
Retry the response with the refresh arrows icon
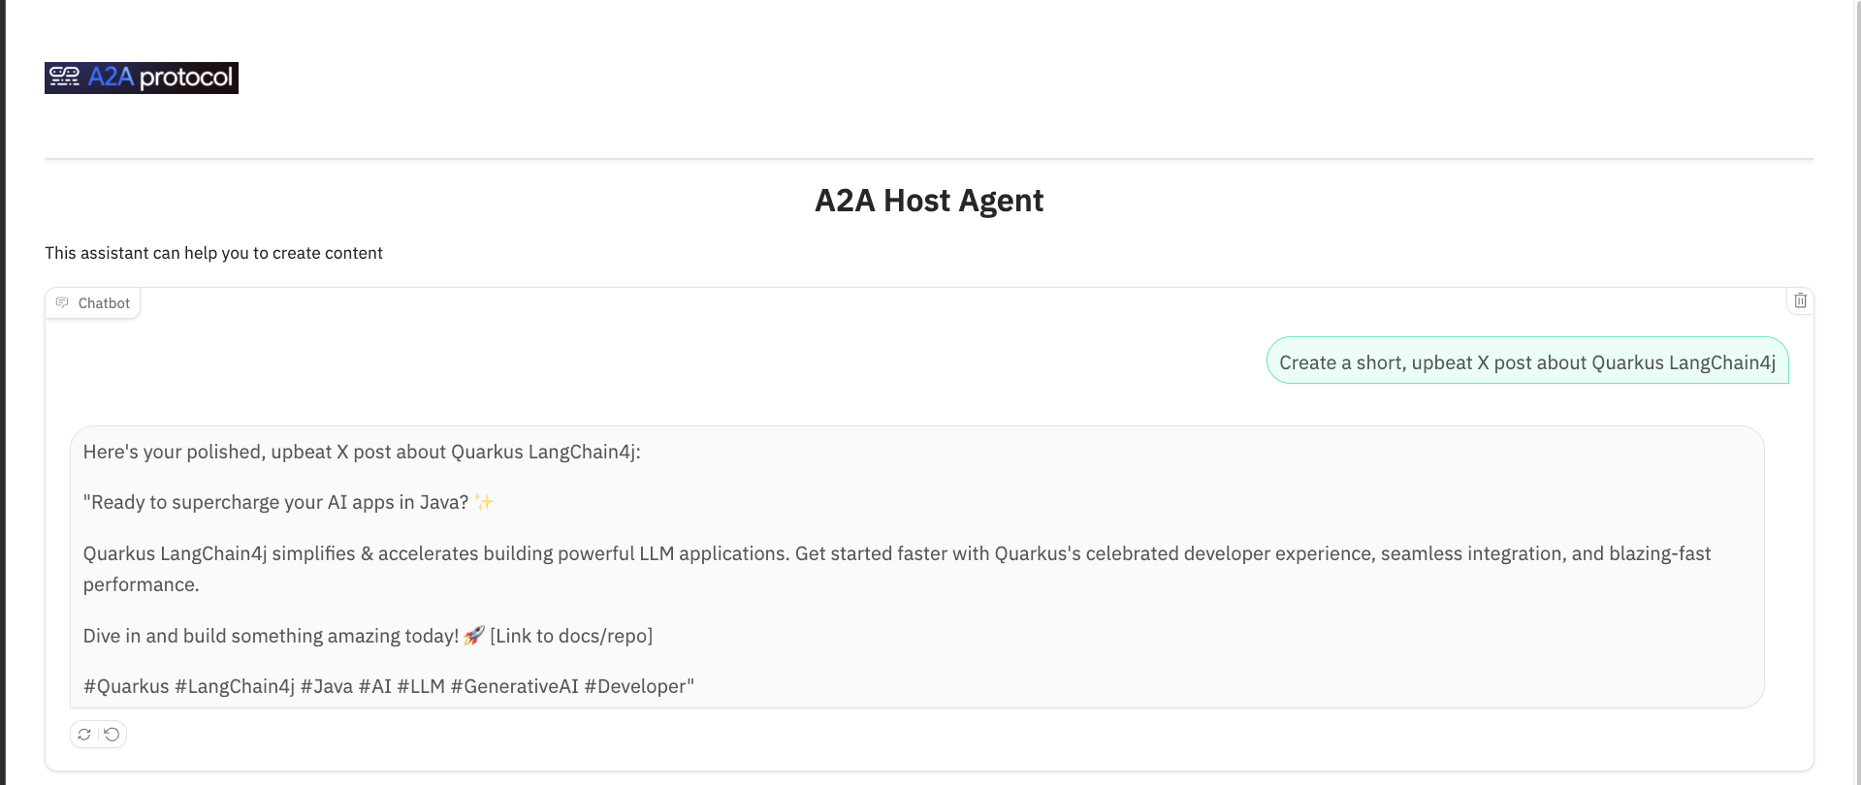(x=84, y=735)
